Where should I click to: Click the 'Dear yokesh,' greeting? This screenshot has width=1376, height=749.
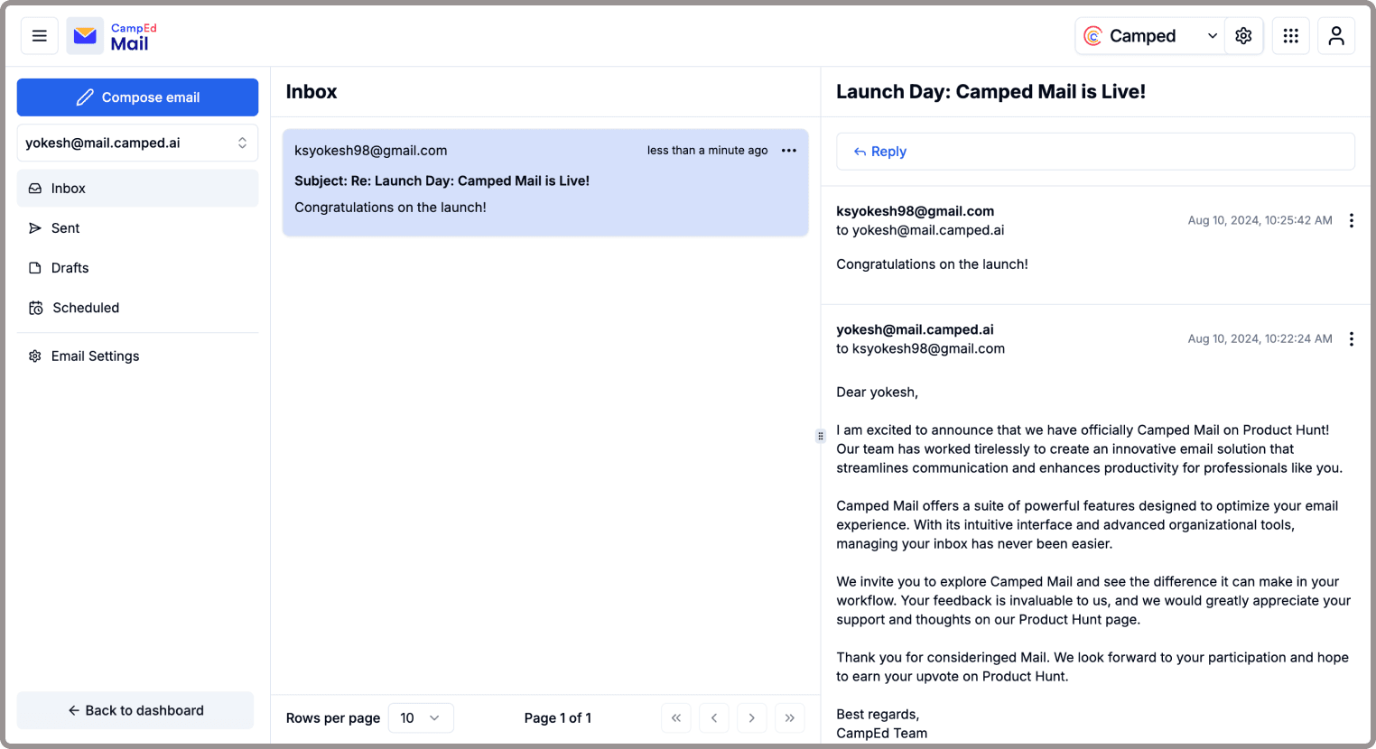click(x=877, y=393)
